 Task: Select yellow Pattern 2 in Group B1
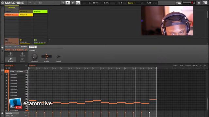pos(26,15)
